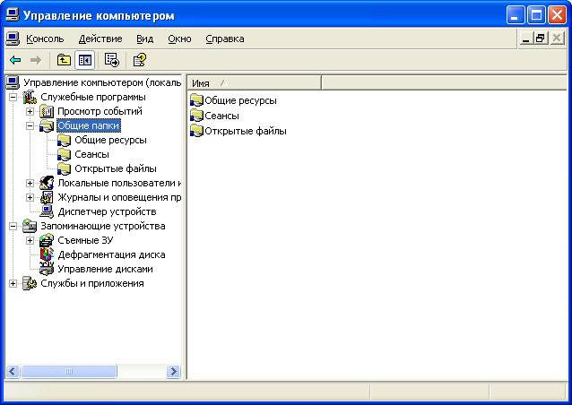Select Управление компьютером root node

[102, 82]
